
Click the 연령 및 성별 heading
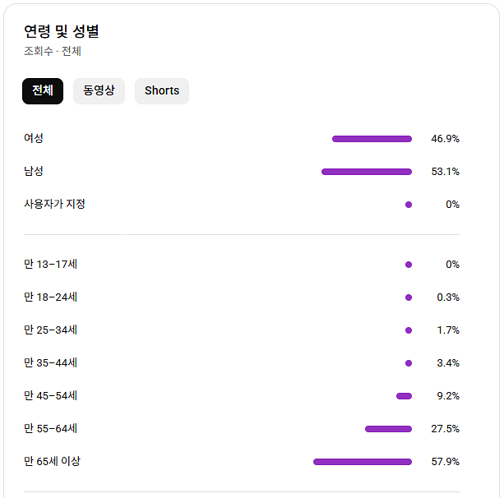[x=62, y=31]
